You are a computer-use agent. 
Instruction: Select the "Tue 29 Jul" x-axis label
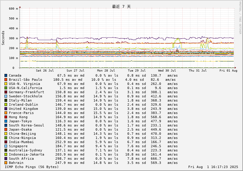click(x=137, y=71)
